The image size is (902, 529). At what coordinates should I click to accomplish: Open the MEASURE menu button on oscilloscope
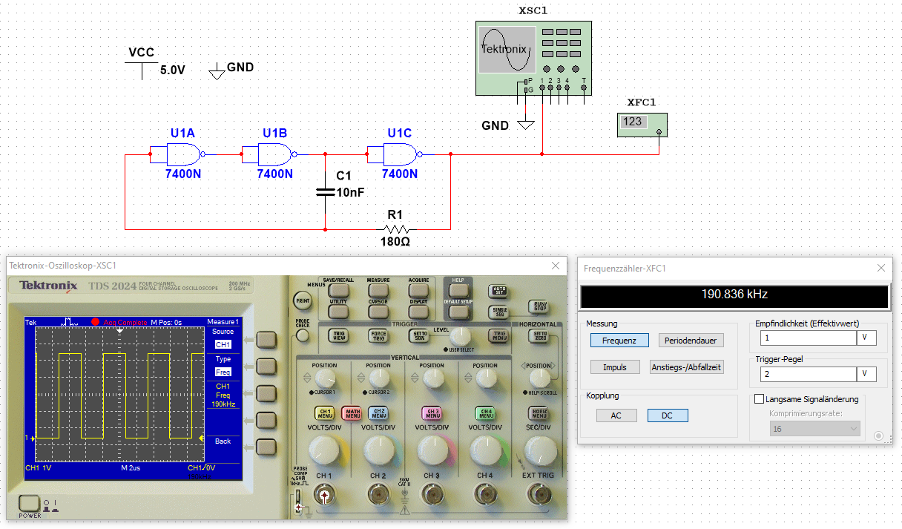click(378, 289)
